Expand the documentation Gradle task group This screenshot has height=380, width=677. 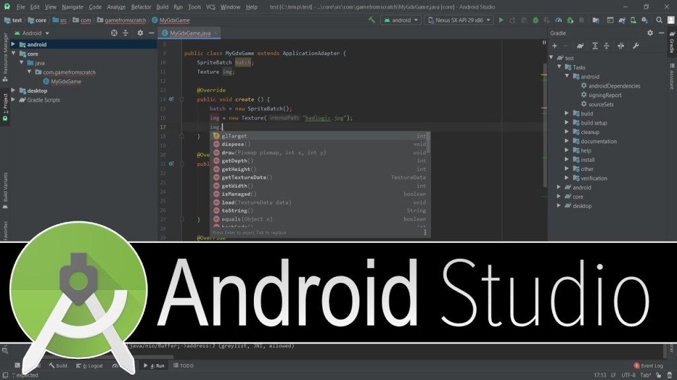567,141
